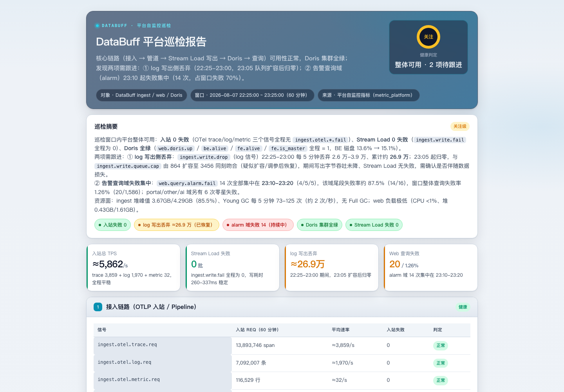Click the ingest.write.queue.cap code tag
564x392 pixels.
coord(128,166)
